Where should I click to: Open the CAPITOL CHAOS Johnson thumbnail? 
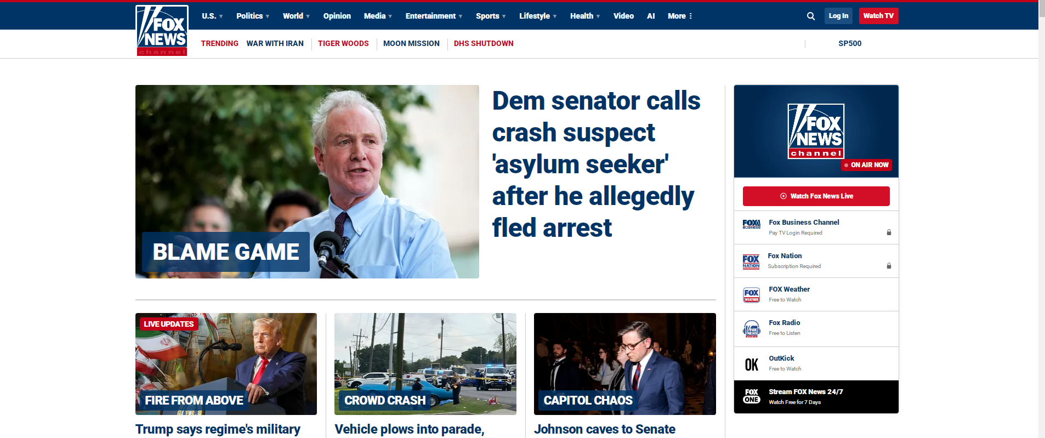(x=625, y=364)
